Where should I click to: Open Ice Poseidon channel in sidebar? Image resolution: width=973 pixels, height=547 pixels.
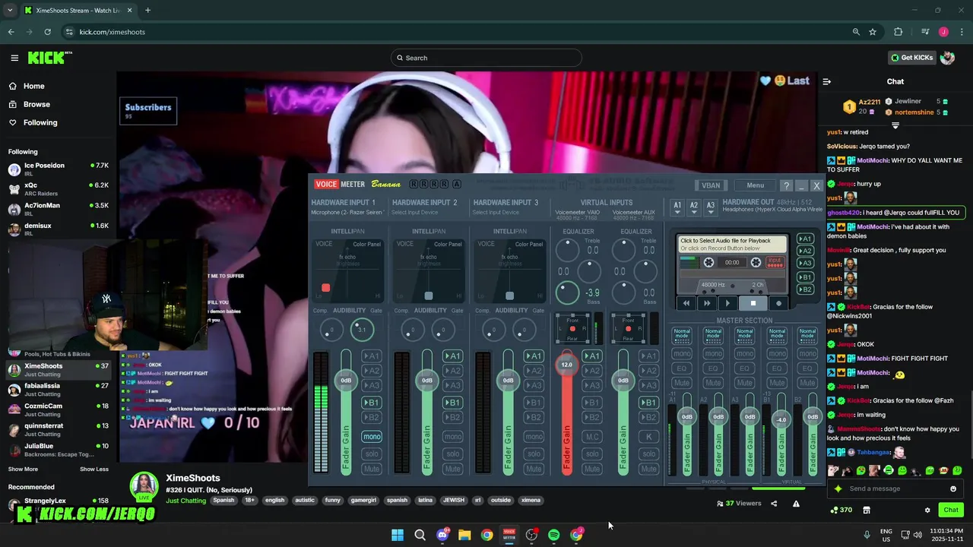[58, 169]
